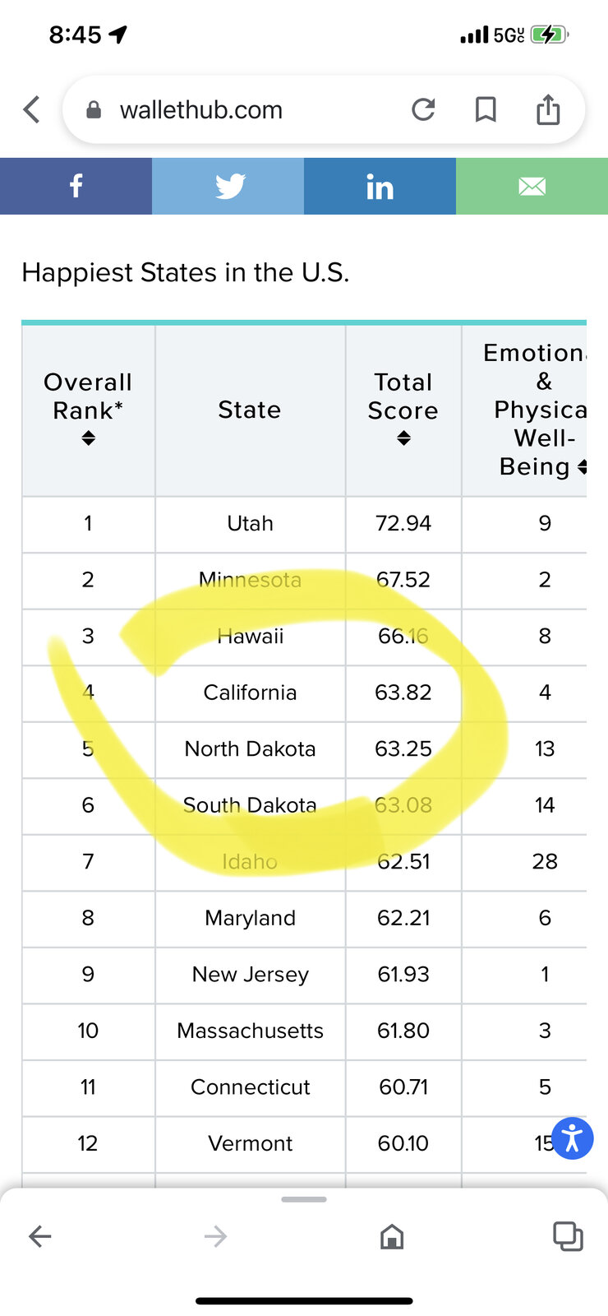
Task: Tap the lock icon in address bar
Action: (94, 110)
